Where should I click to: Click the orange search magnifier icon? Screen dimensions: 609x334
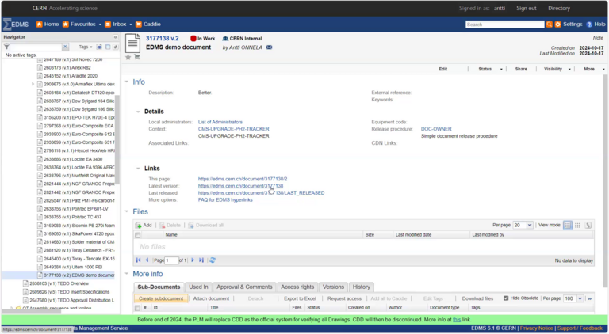(550, 25)
